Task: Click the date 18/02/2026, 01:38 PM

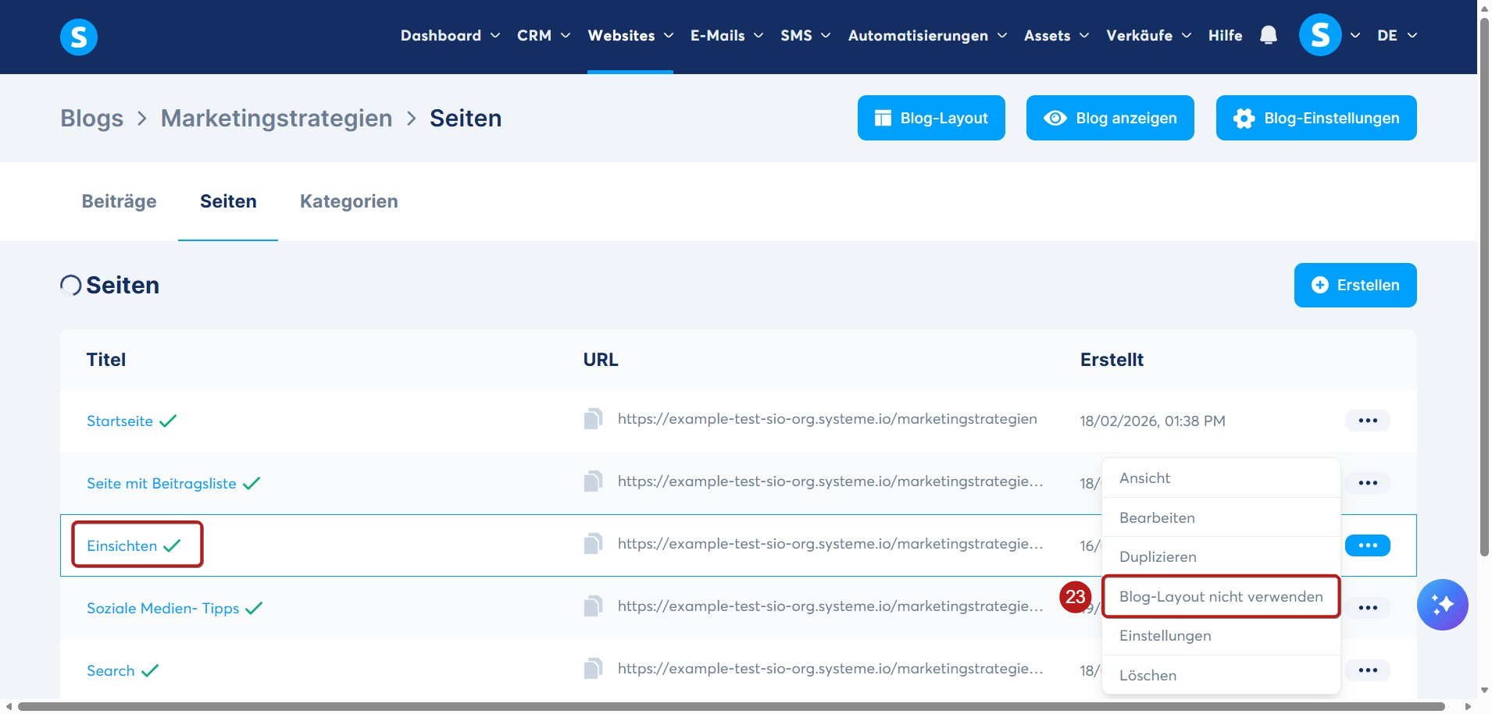Action: pyautogui.click(x=1152, y=421)
